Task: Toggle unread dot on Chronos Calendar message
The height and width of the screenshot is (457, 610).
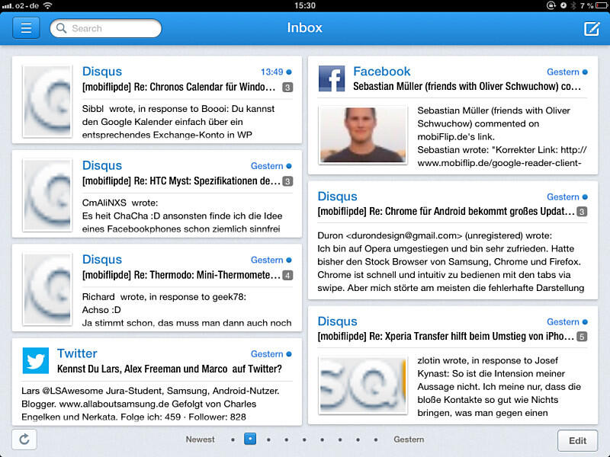Action: [289, 72]
